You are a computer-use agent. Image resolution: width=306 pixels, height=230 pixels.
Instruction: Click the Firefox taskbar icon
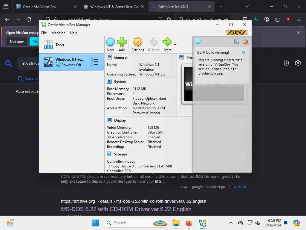(x=189, y=223)
